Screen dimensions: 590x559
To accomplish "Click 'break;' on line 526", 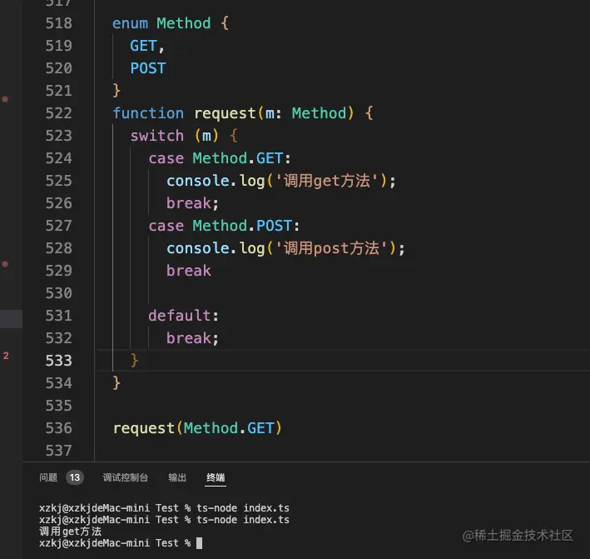I will [192, 203].
